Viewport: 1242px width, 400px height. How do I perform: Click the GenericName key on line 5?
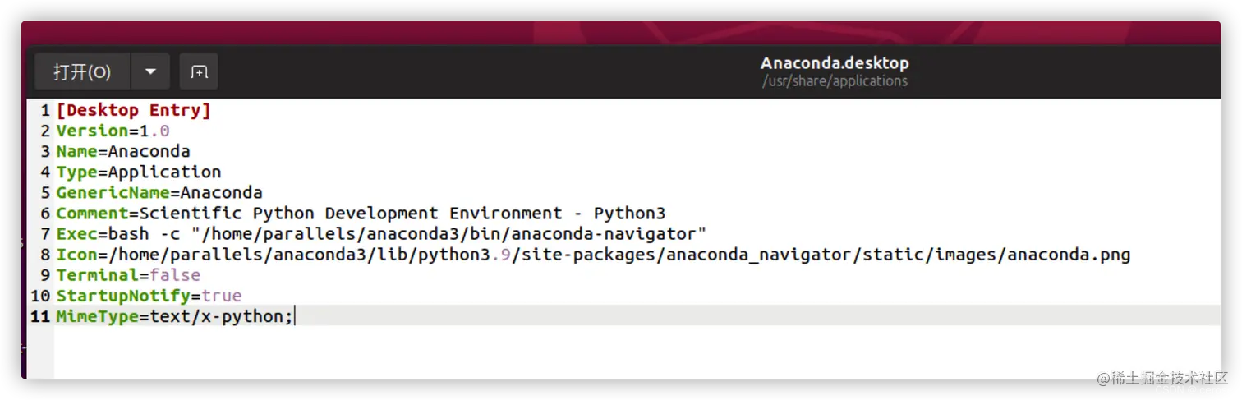[113, 193]
